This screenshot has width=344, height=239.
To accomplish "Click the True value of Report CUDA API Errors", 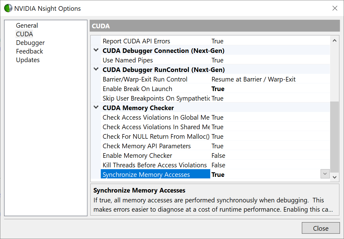I will point(217,41).
